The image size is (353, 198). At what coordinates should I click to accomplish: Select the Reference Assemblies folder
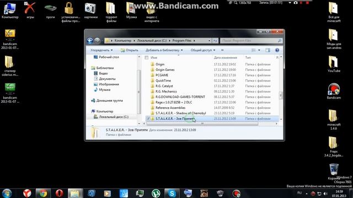(x=170, y=108)
